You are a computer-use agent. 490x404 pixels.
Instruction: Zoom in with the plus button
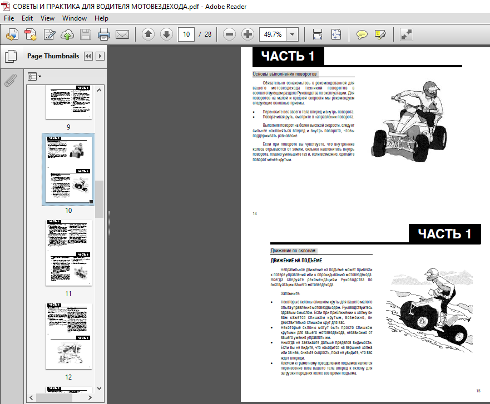coord(248,34)
